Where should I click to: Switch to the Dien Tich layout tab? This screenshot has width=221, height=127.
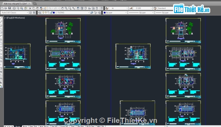click(33, 126)
